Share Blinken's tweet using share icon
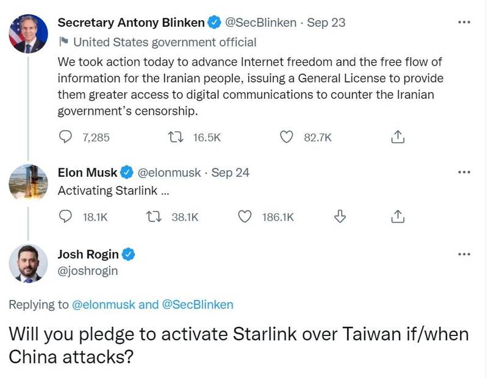Screen dimensions: 488x378 point(397,137)
